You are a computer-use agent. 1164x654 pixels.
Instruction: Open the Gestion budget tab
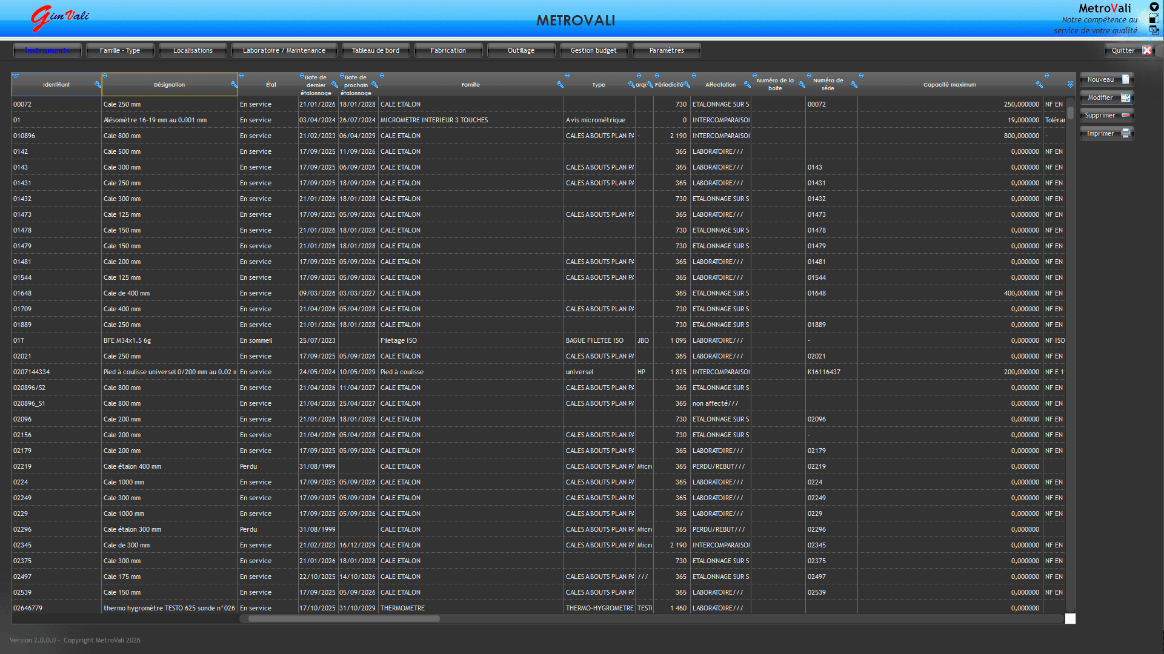pos(594,50)
